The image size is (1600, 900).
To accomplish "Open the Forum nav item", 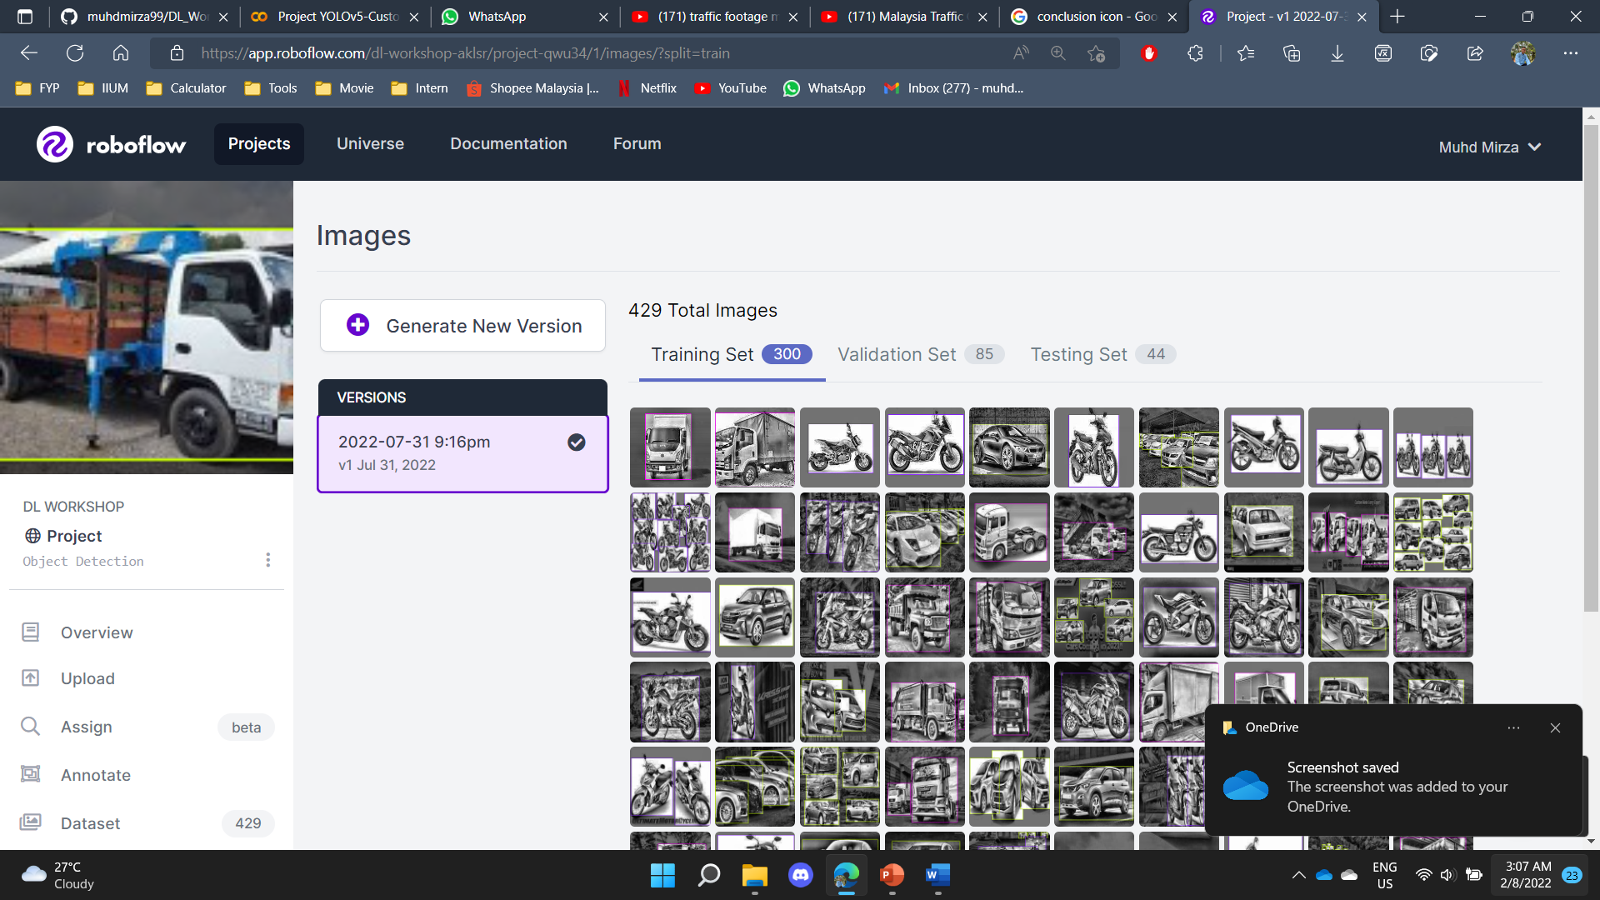I will (637, 143).
